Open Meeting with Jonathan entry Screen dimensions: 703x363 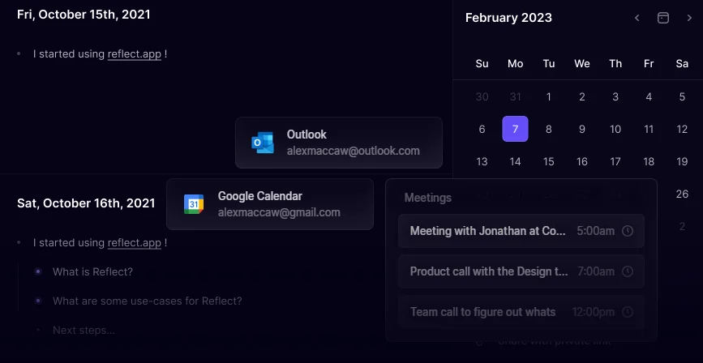487,231
